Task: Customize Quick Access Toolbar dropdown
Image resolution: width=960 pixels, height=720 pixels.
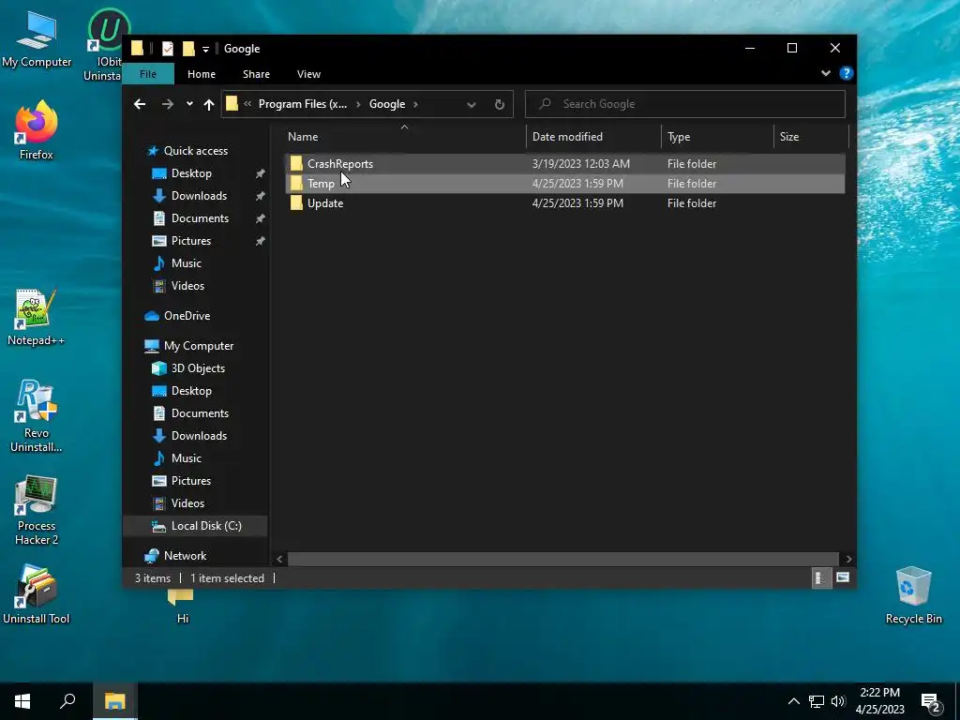Action: click(205, 49)
